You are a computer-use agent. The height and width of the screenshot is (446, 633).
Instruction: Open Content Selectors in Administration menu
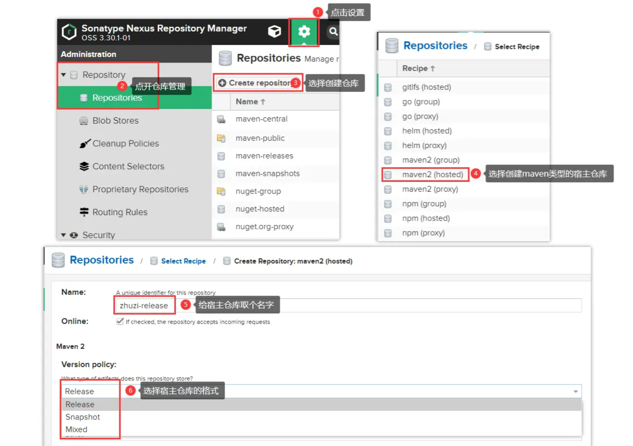[135, 166]
